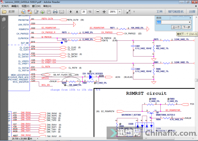The image size is (198, 141).
Task: Open the 窗口(W) menu
Action: pyautogui.click(x=36, y=6)
